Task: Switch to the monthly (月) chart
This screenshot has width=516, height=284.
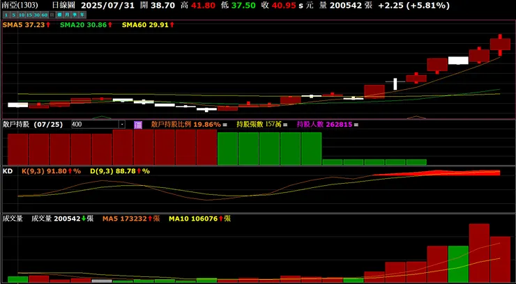Action: tap(68, 15)
